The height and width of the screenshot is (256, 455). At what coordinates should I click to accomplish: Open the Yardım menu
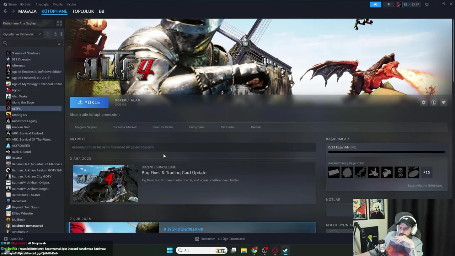point(71,4)
